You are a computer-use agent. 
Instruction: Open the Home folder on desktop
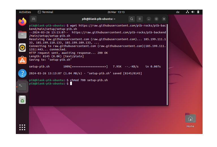pyautogui.click(x=190, y=119)
